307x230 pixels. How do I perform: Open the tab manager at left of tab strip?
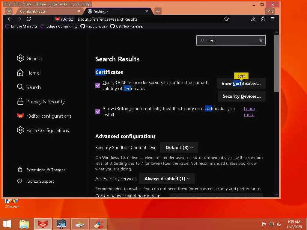(9, 11)
